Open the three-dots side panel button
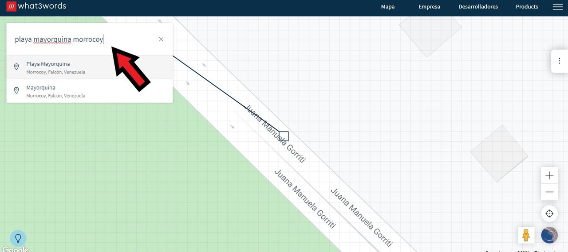The width and height of the screenshot is (568, 252). pos(560,61)
